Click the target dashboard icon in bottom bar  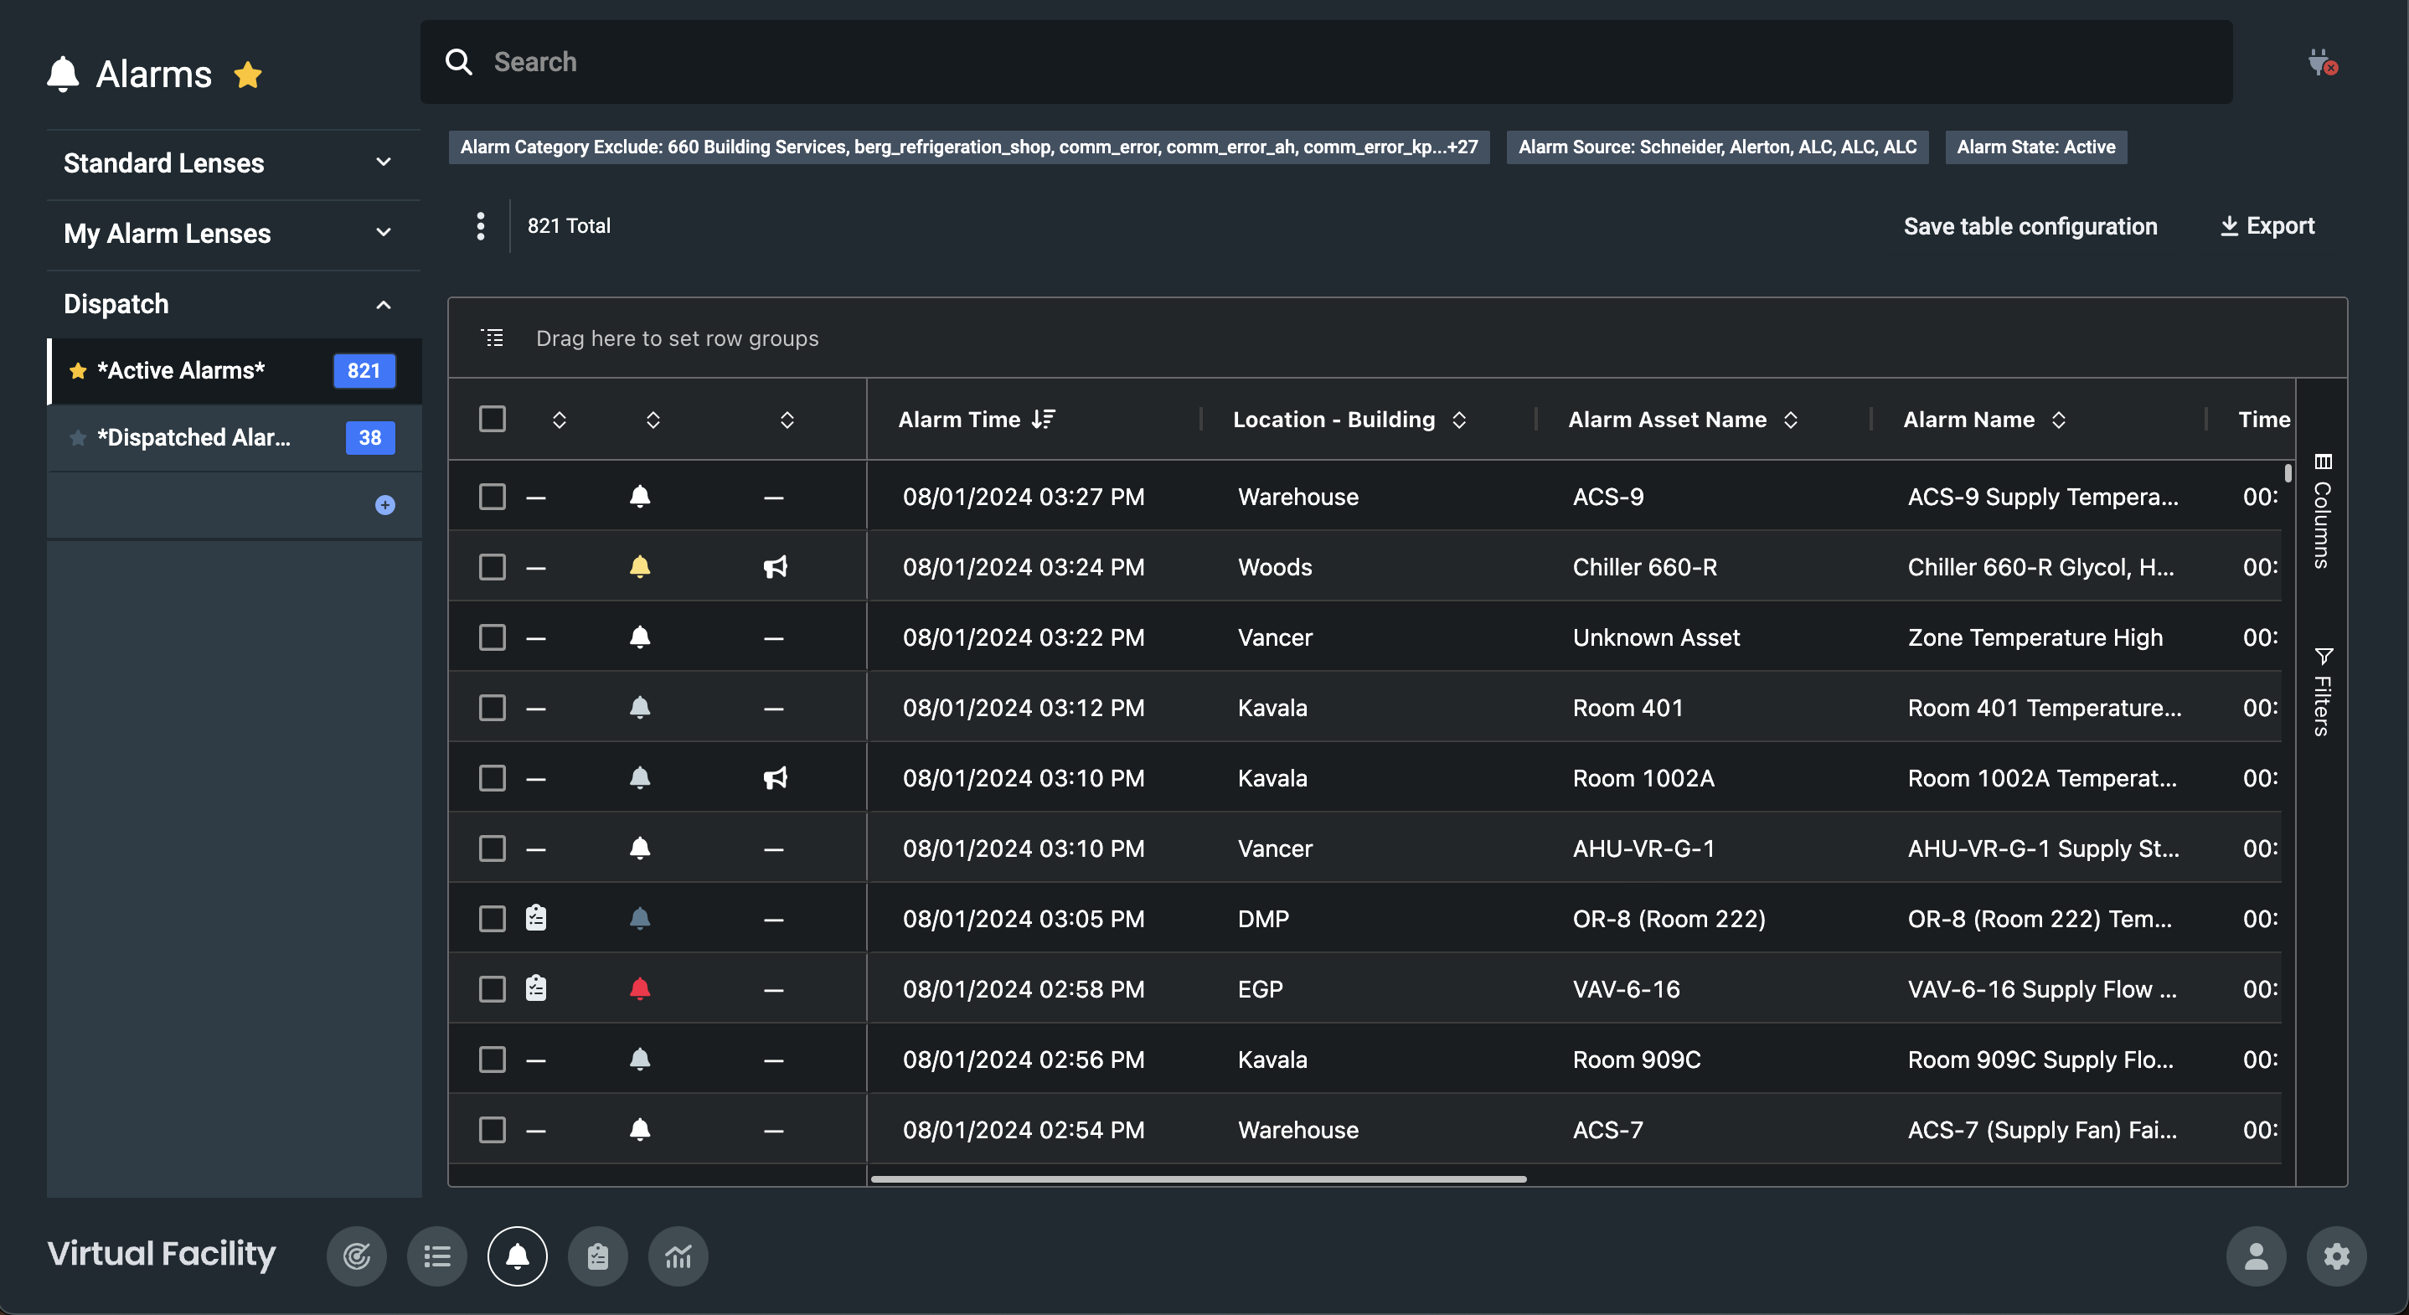356,1256
